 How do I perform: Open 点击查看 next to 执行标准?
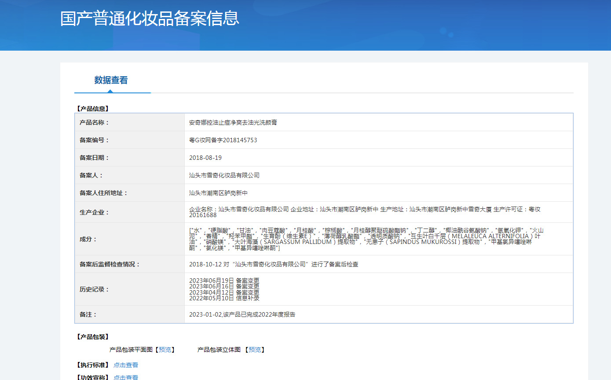pos(126,365)
